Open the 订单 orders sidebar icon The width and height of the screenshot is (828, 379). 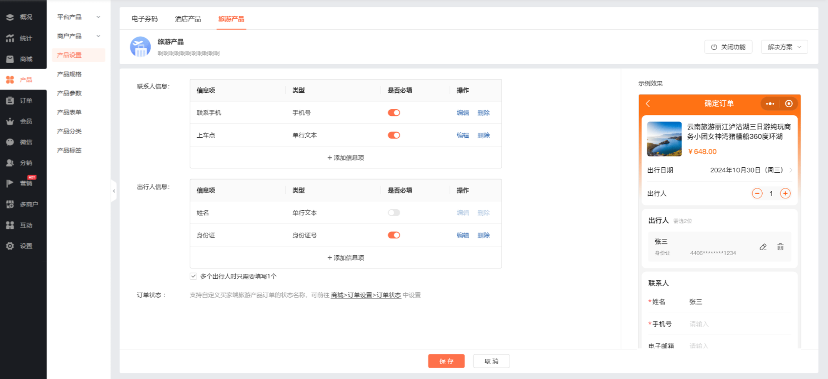coord(10,101)
